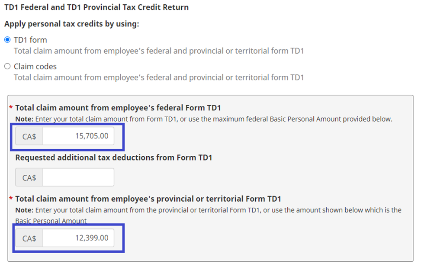Screen dimensions: 421x267
Task: Click the red asterisk beside the federal label
Action: pos(11,108)
